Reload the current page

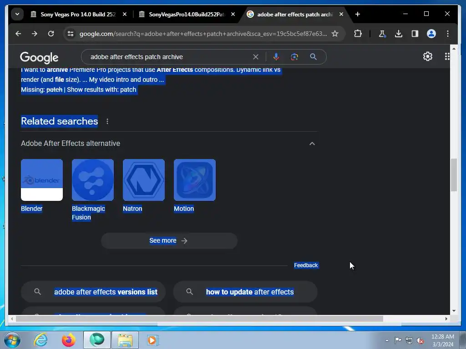tap(51, 34)
